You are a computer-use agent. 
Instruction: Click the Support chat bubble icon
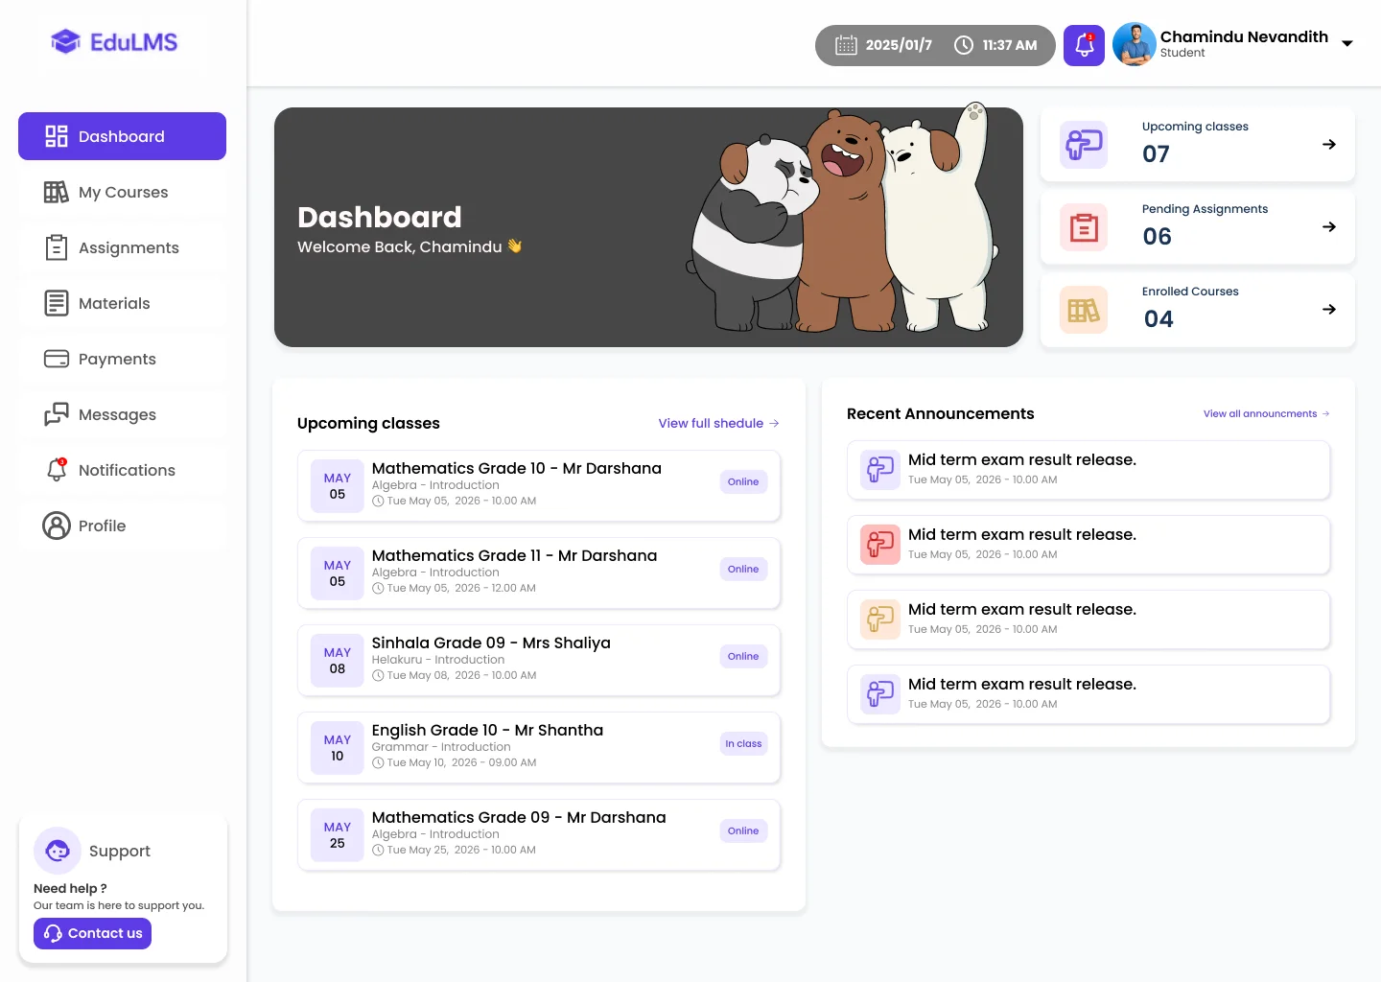coord(58,851)
